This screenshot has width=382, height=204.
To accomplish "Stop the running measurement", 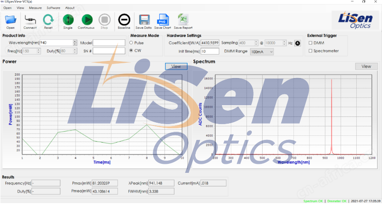I will point(104,20).
